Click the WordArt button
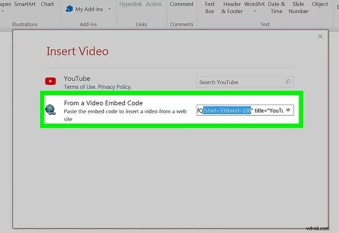339x233 pixels. [254, 4]
